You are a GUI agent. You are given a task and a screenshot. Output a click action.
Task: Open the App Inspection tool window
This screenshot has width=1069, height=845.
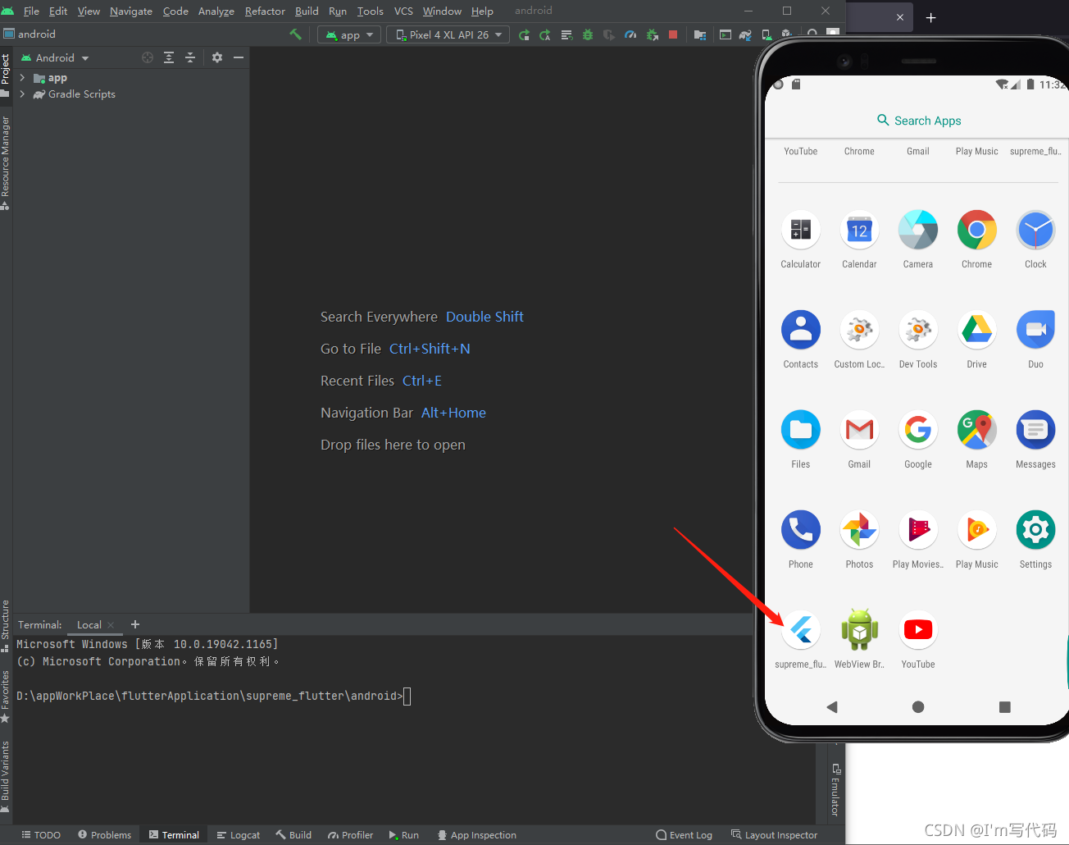point(476,835)
